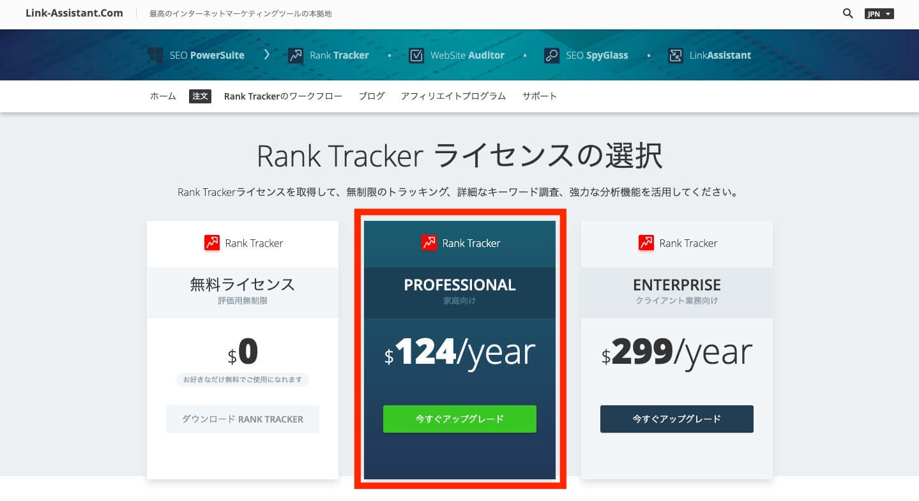Click the $0 price text
The width and height of the screenshot is (919, 501).
point(243,352)
